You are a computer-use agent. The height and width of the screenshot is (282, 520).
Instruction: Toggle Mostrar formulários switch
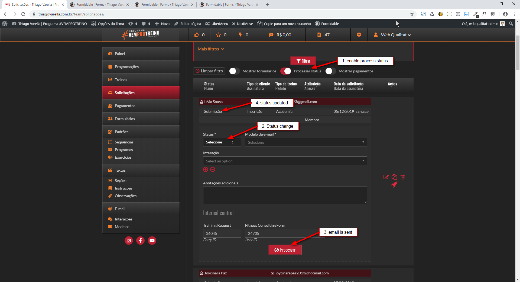[x=234, y=71]
